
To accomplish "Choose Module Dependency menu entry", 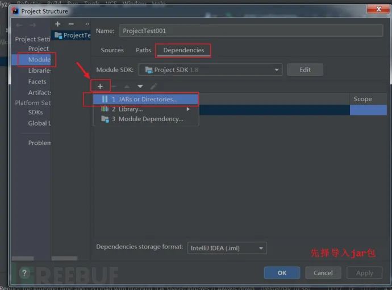I will pos(146,119).
